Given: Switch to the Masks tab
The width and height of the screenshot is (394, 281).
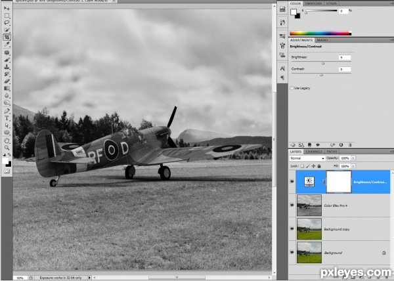Looking at the screenshot, I should (x=322, y=40).
